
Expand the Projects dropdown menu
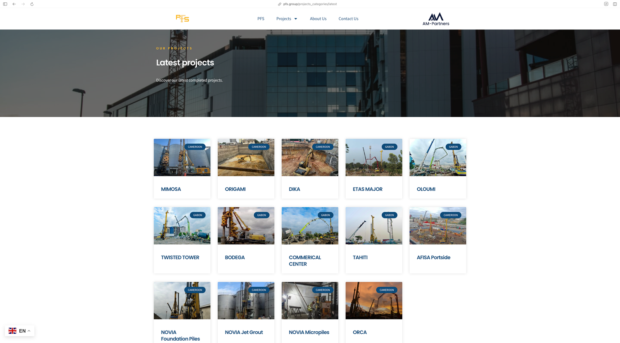point(286,19)
